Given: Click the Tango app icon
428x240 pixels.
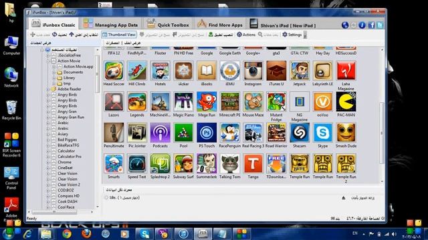Looking at the screenshot, I should (253, 163).
